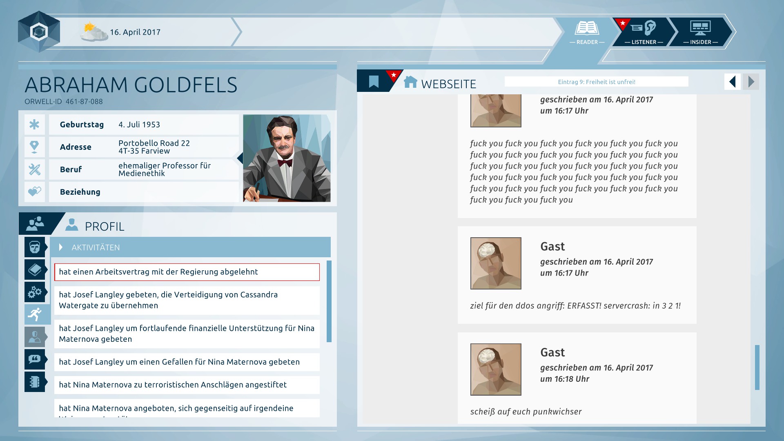The width and height of the screenshot is (784, 441).
Task: Open the people connections panel icon
Action: pyautogui.click(x=36, y=223)
